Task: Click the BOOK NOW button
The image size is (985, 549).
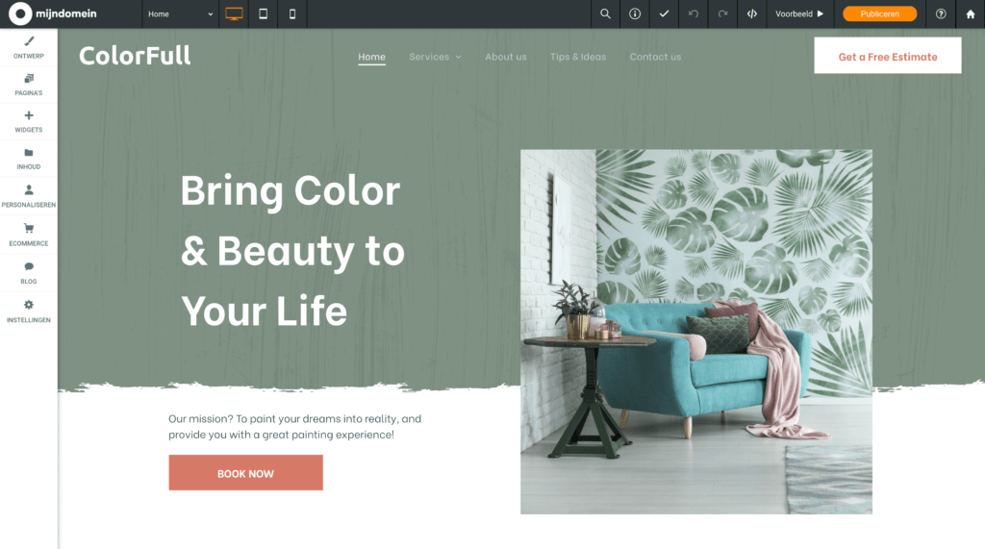Action: coord(245,473)
